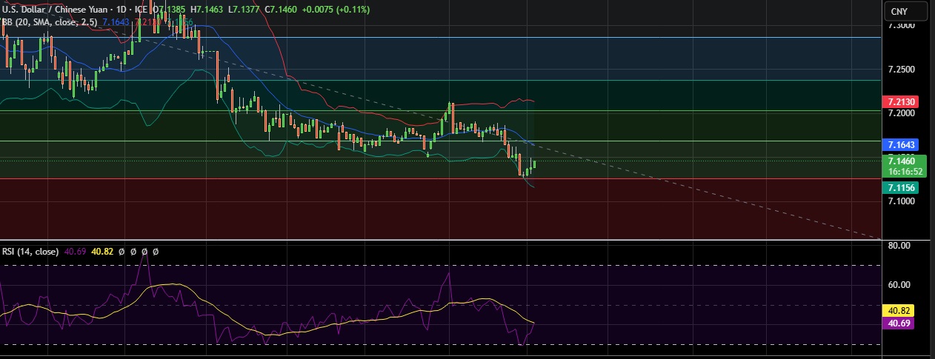Select the red horizontal support line
Viewport: 935px width, 359px height.
(x=440, y=178)
